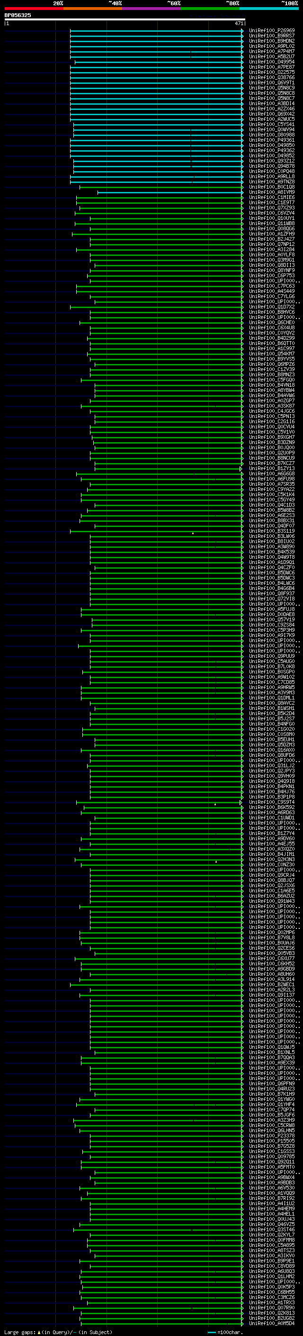Click the UniRef100_O80988 hit
The image size is (303, 1336).
click(271, 135)
